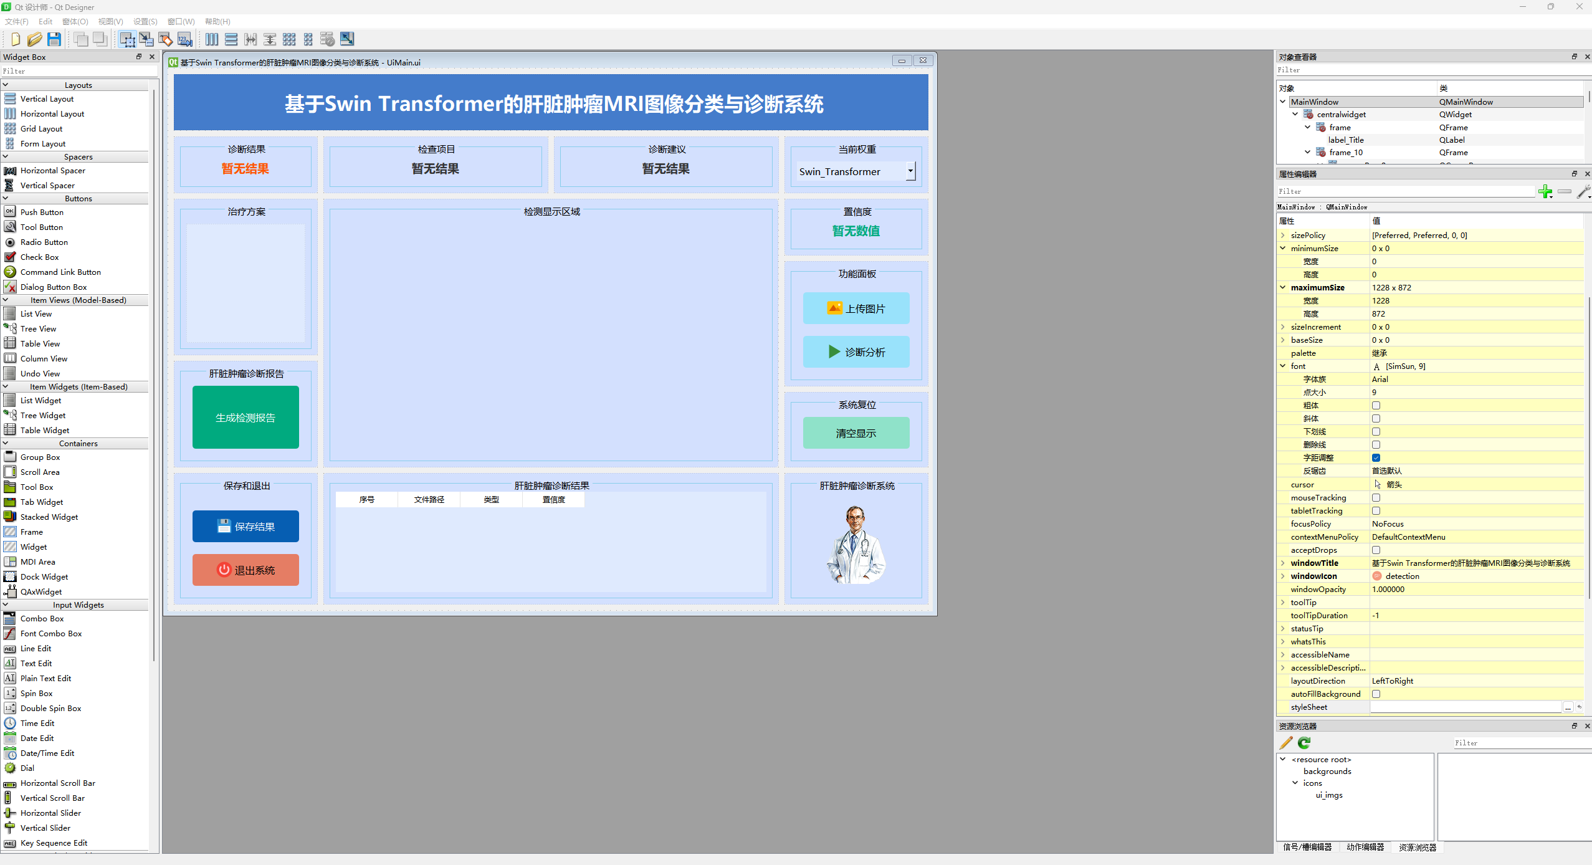Enable the bold (粗体) font checkbox
This screenshot has width=1592, height=865.
pos(1376,405)
